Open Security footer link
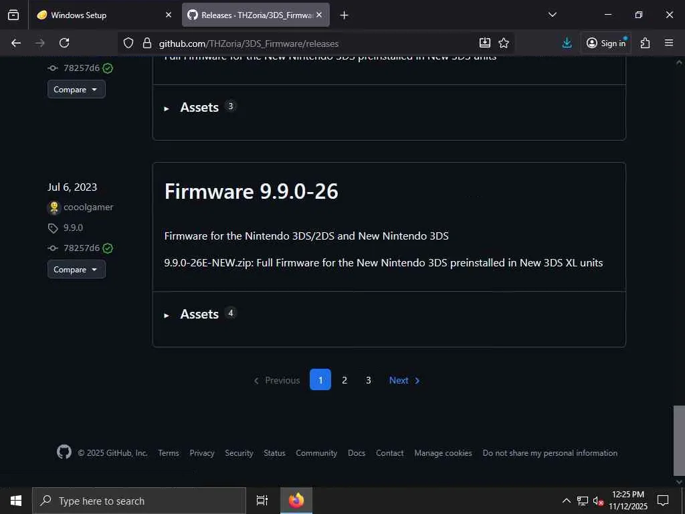Viewport: 685px width, 514px height. [239, 453]
